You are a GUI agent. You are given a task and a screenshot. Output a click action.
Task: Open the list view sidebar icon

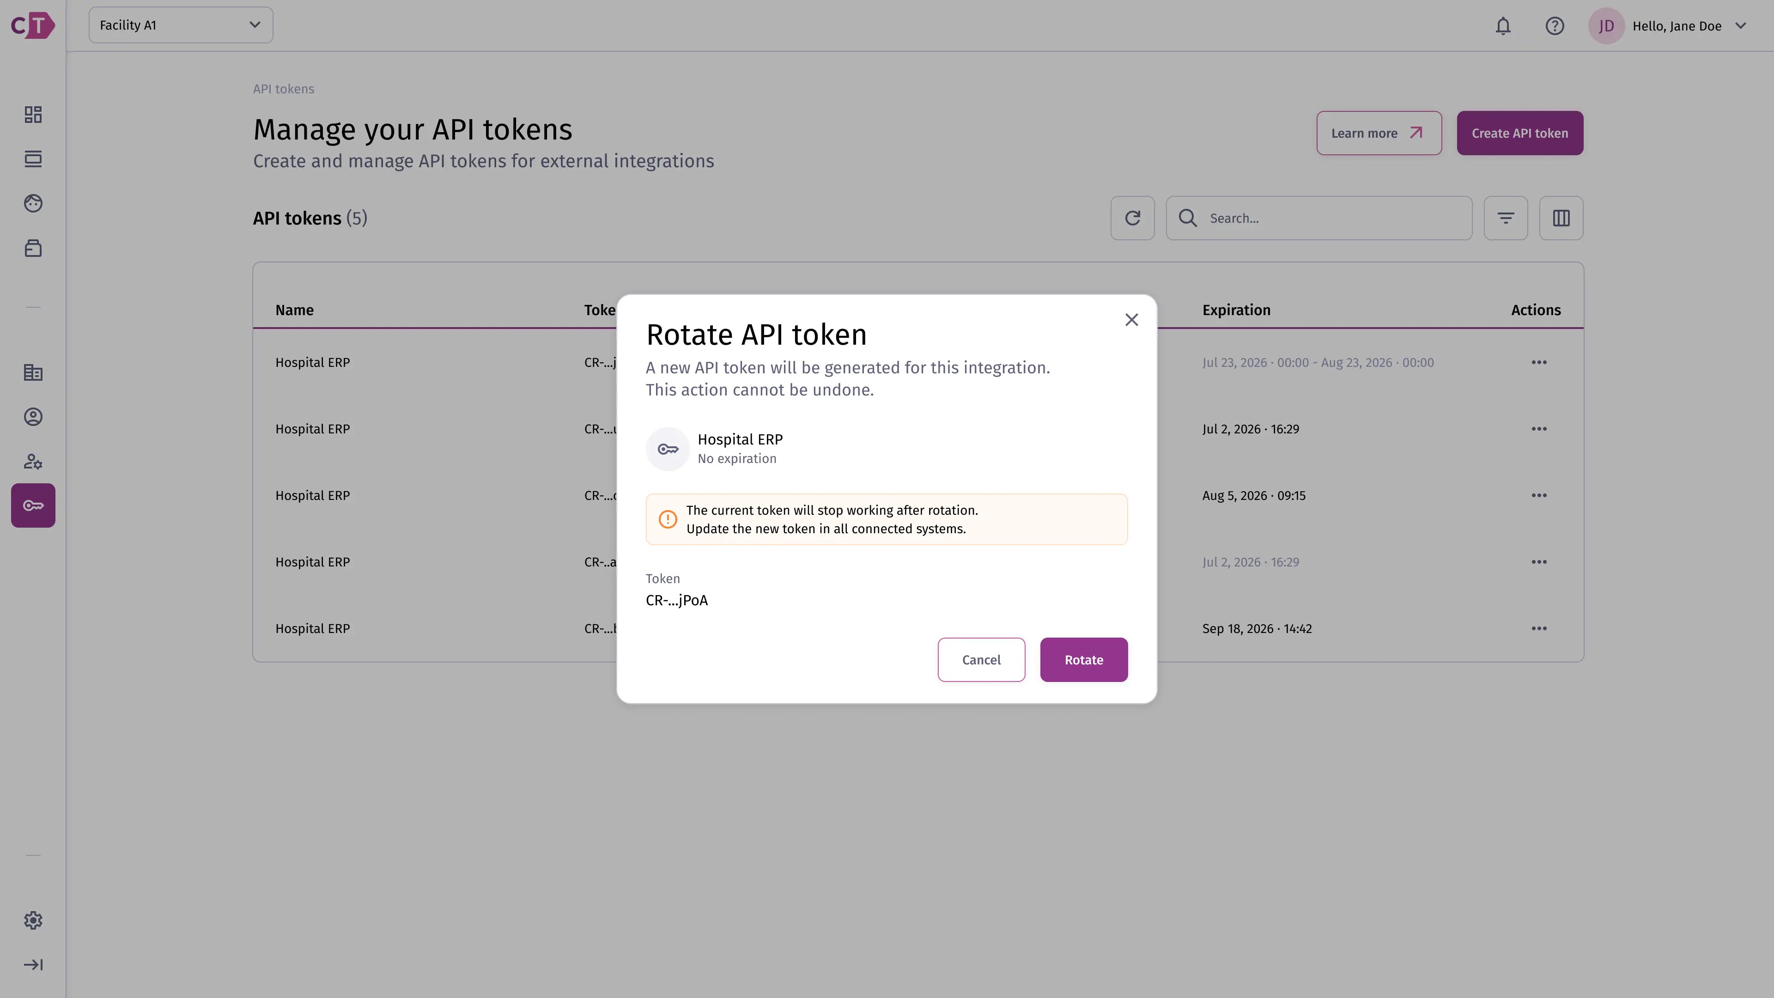[x=33, y=159]
